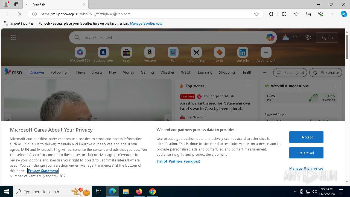This screenshot has height=197, width=350.
Task: Open the Privacy Statement link
Action: (43, 171)
